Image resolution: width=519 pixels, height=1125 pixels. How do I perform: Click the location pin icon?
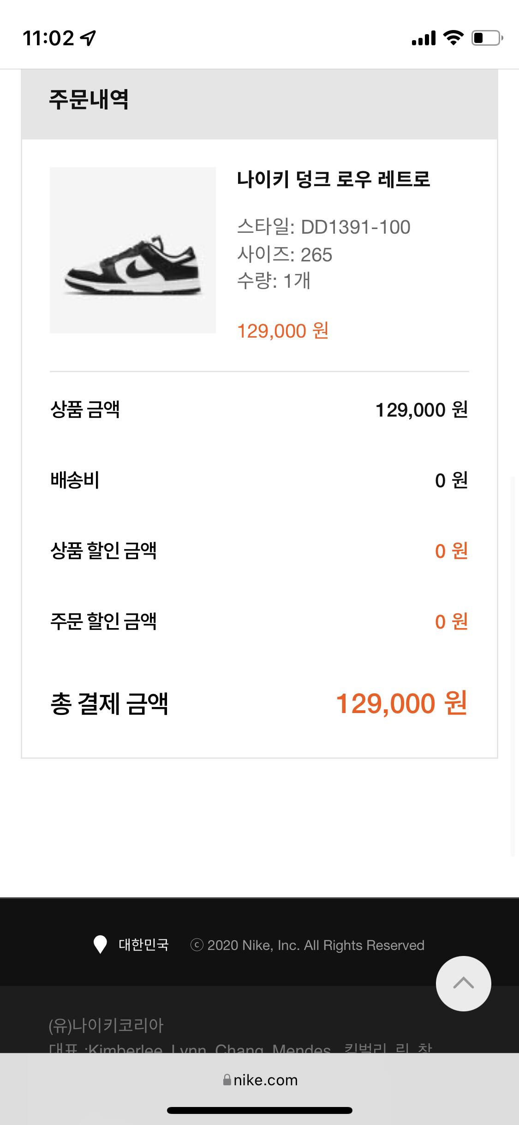coord(100,945)
